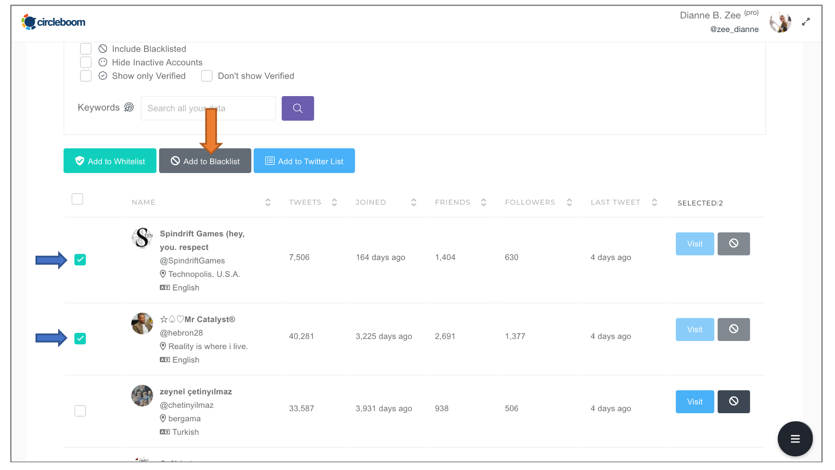Click the TWEETS column header label
The image size is (835, 470).
(x=305, y=202)
